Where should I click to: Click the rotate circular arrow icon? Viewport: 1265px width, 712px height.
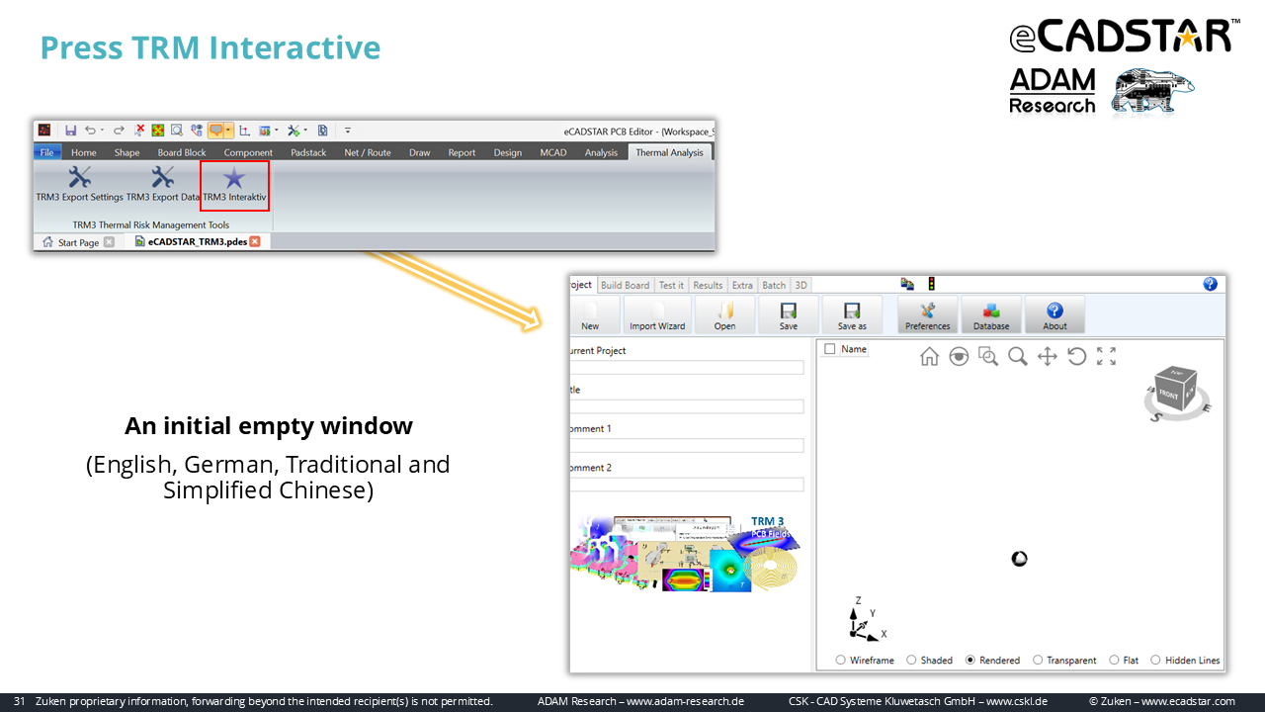point(1077,356)
